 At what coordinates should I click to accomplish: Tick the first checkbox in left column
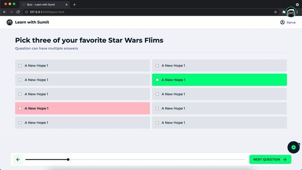tap(20, 66)
